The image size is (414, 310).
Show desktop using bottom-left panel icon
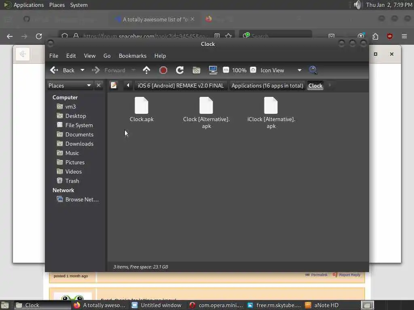[x=5, y=305]
